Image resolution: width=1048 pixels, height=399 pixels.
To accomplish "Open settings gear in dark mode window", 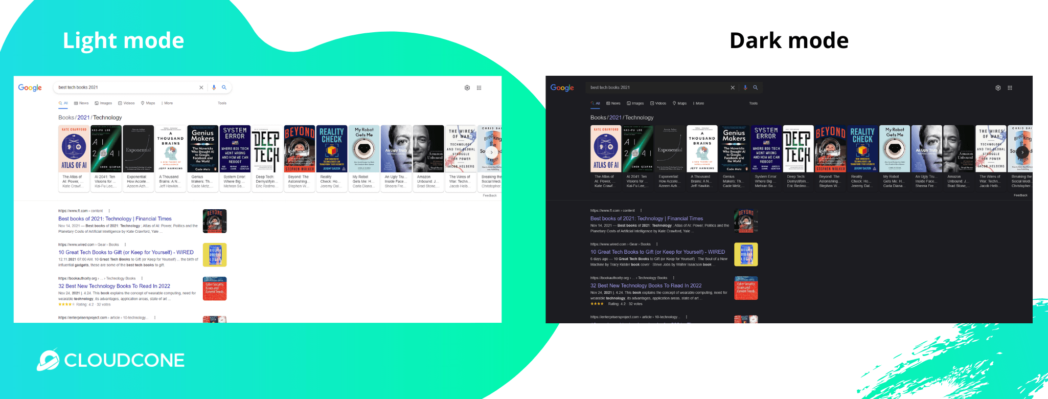I will tap(998, 87).
